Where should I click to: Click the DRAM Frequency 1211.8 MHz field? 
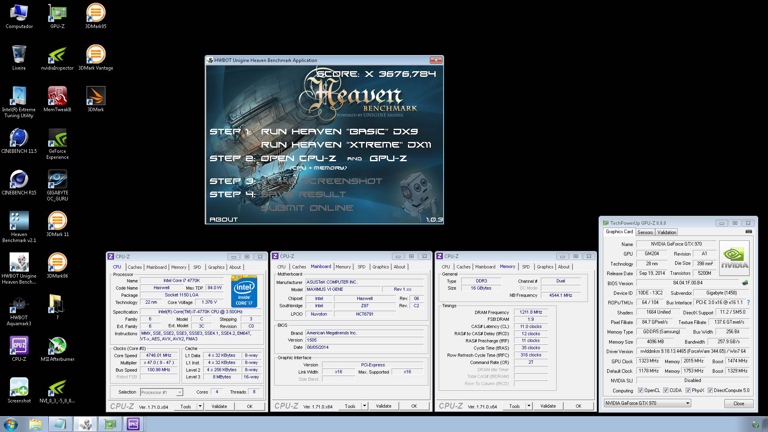pyautogui.click(x=531, y=312)
